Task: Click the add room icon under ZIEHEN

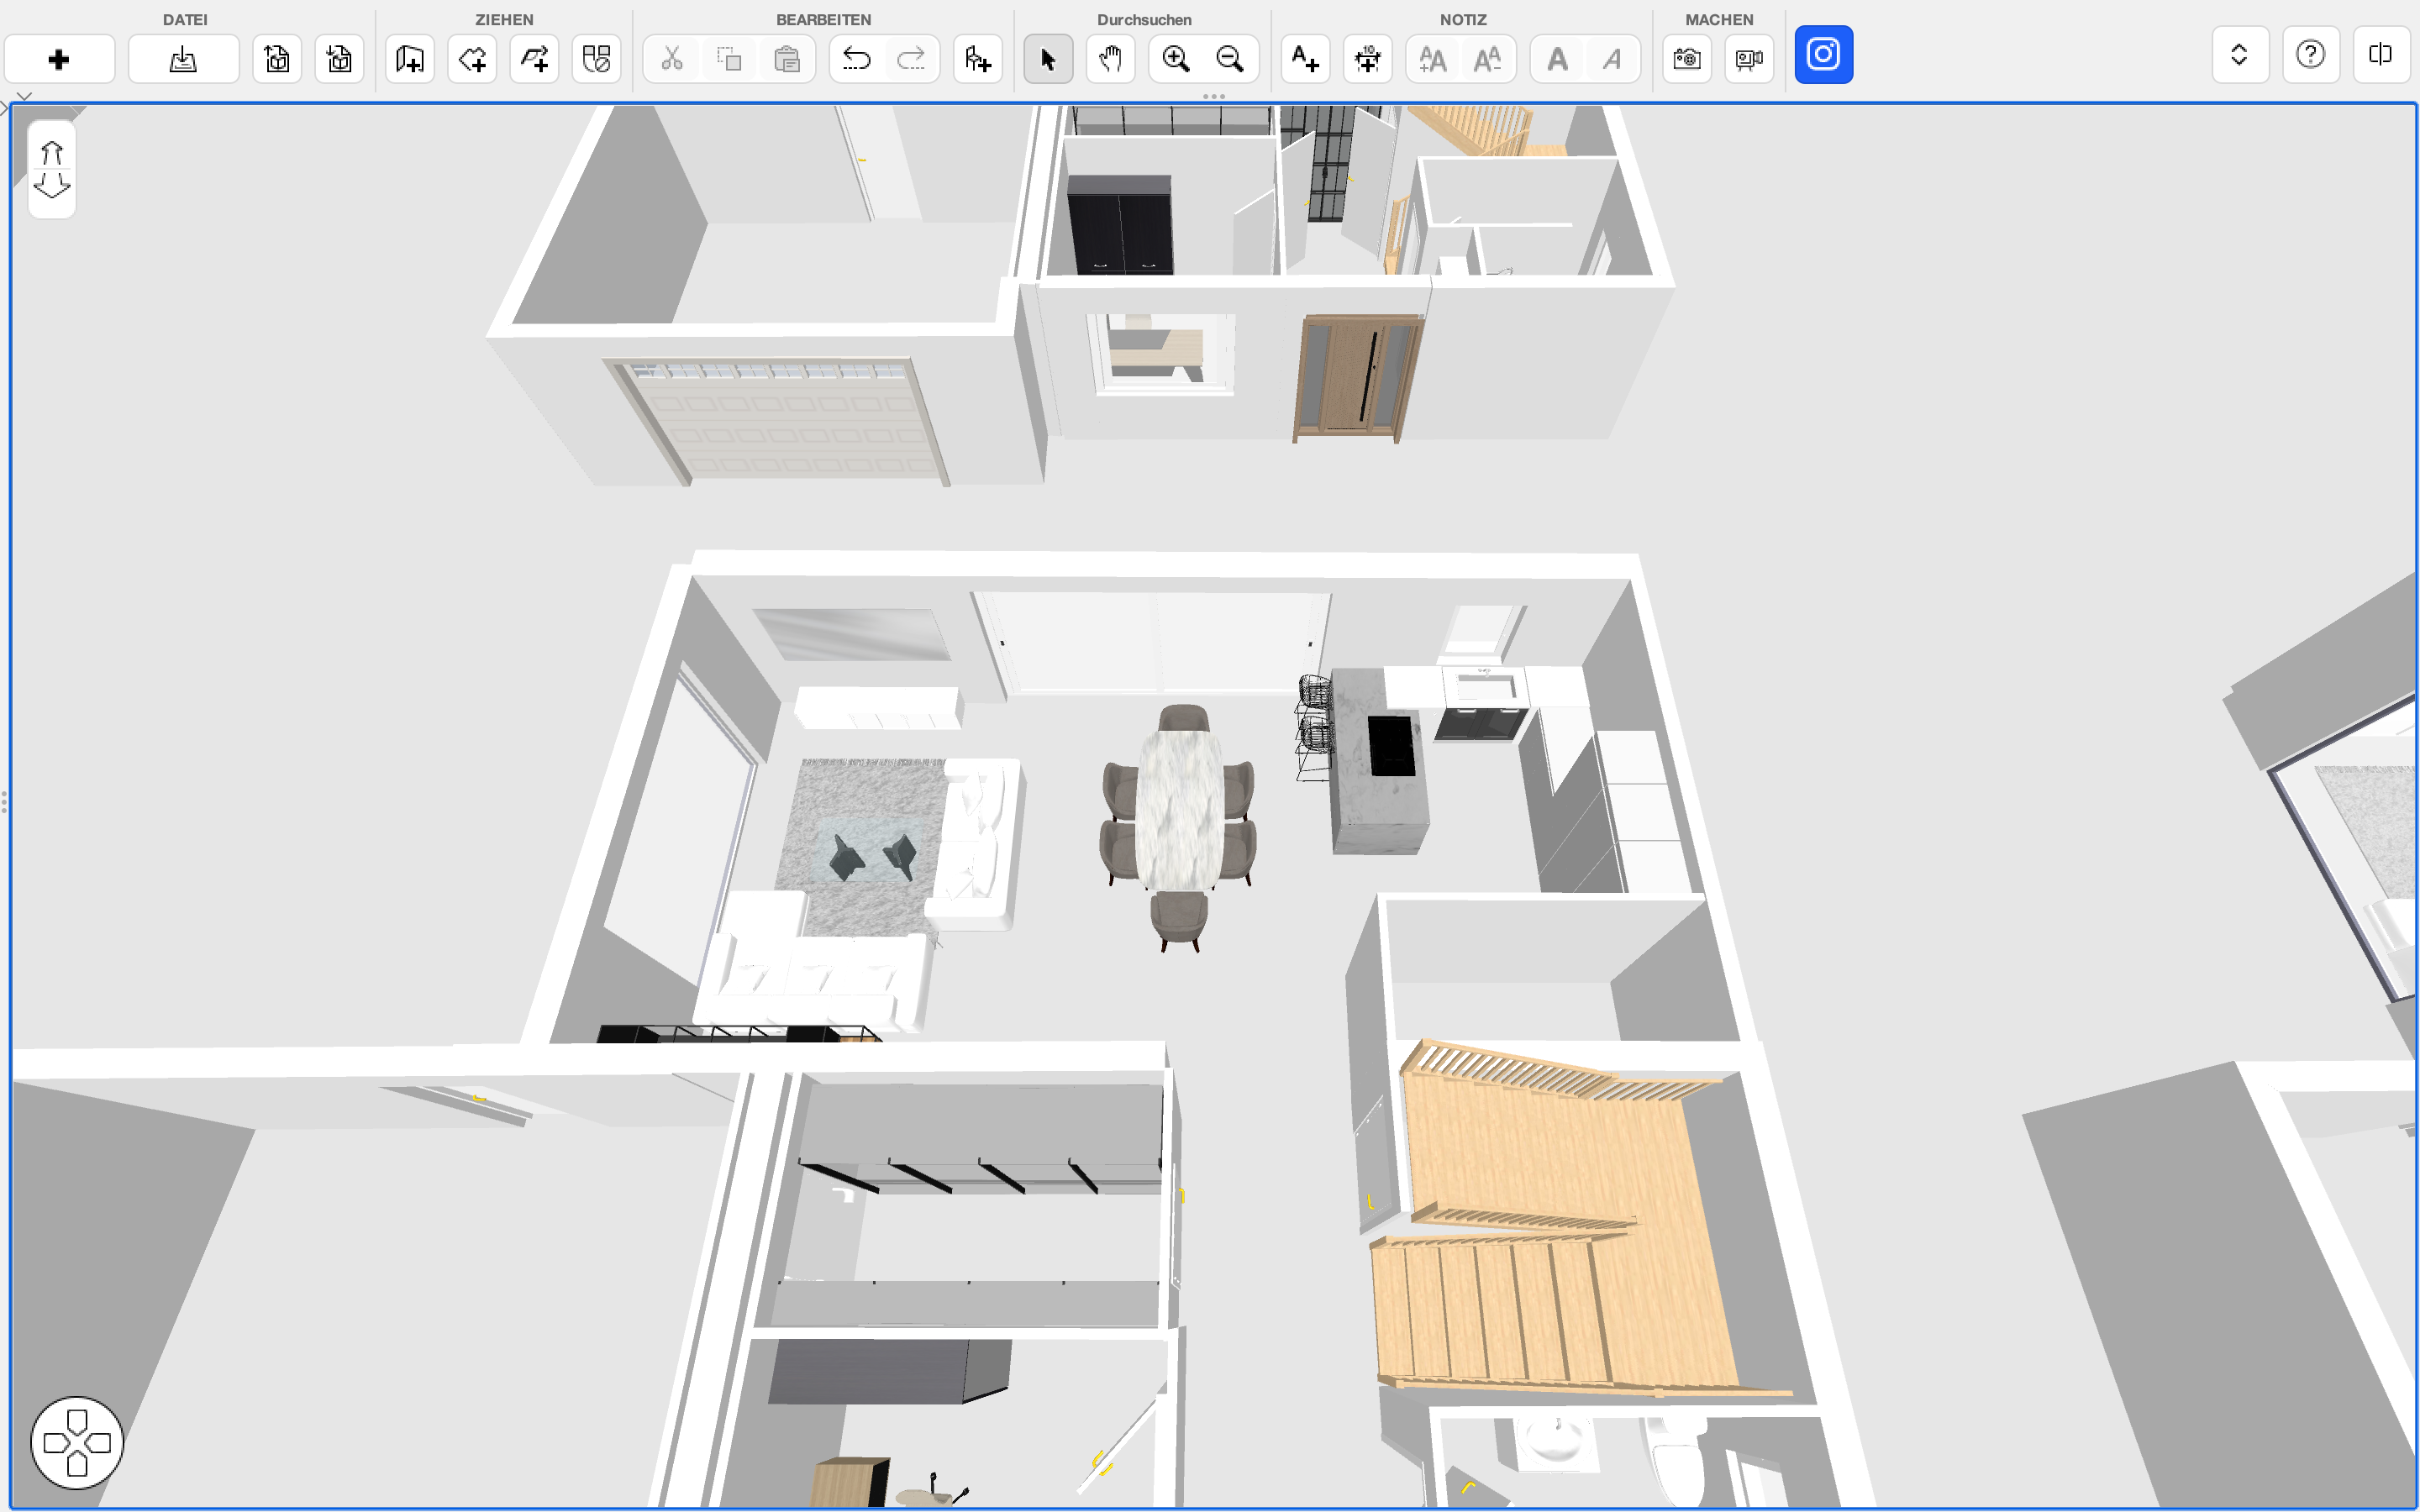Action: pos(410,59)
